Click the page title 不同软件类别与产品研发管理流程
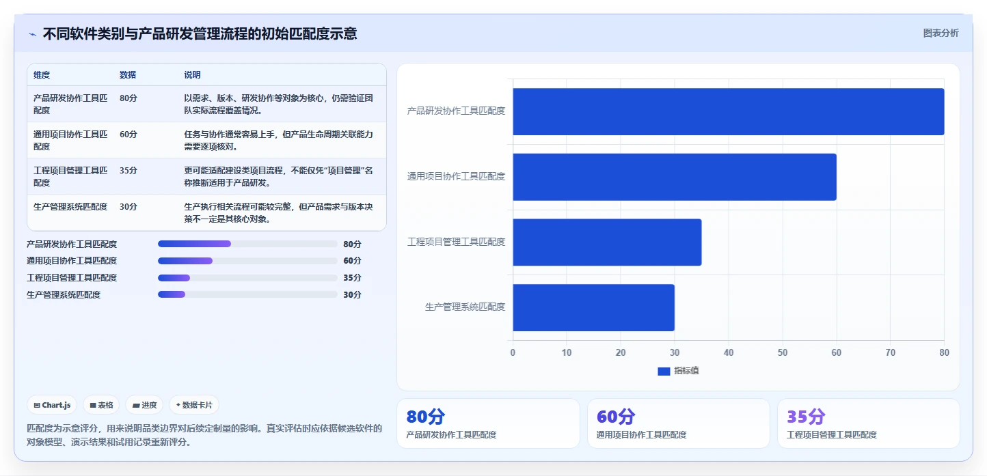The height and width of the screenshot is (476, 987). point(200,33)
